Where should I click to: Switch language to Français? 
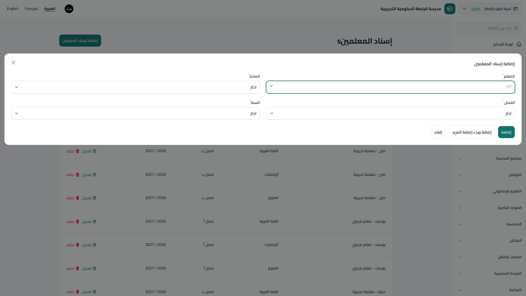coord(31,9)
